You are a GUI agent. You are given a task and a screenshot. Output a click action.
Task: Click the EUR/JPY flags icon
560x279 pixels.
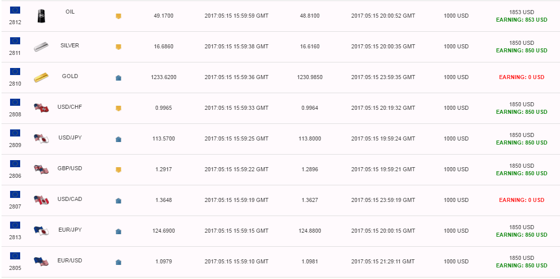click(x=41, y=231)
